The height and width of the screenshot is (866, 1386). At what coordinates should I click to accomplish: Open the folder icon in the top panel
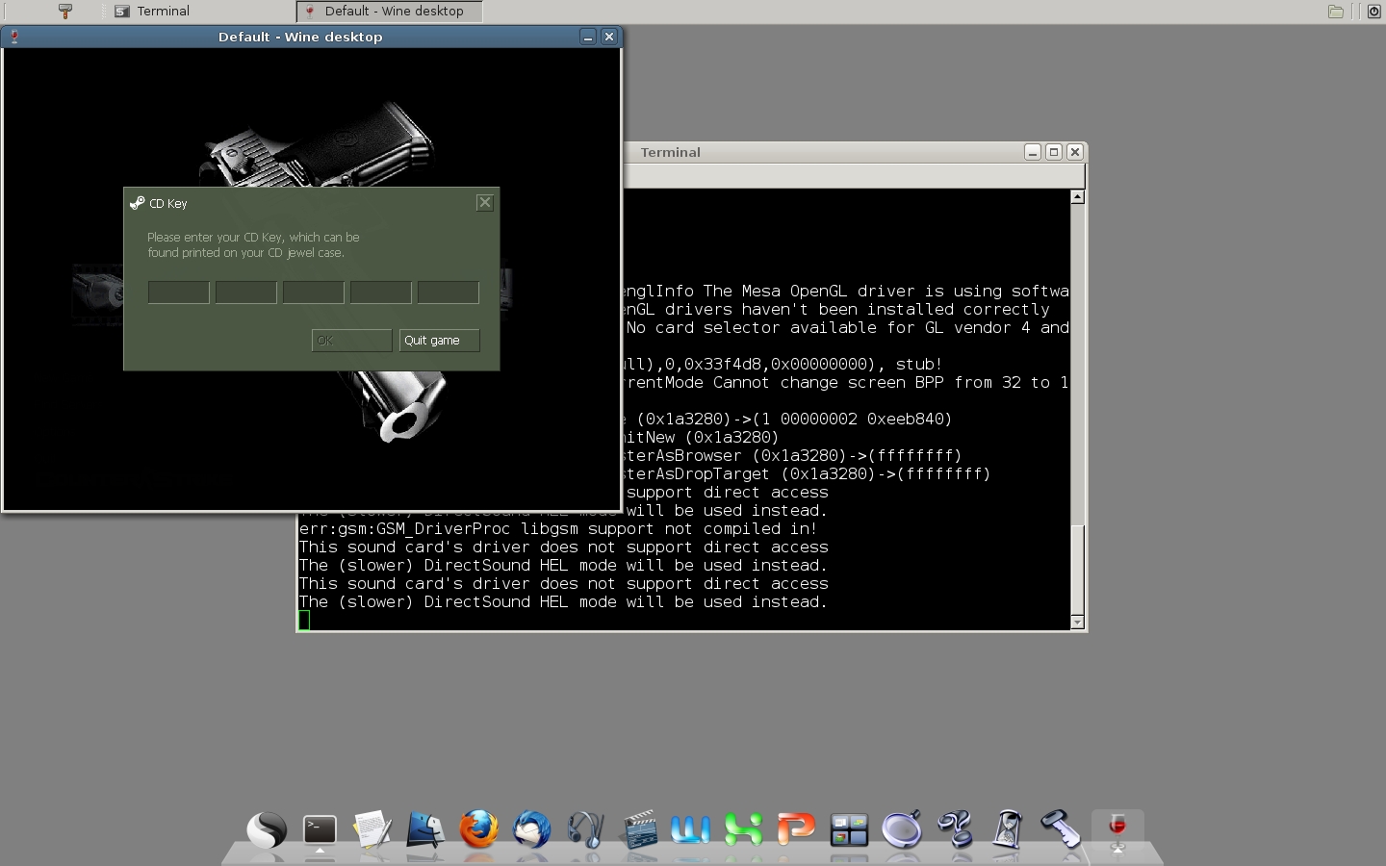tap(1336, 12)
